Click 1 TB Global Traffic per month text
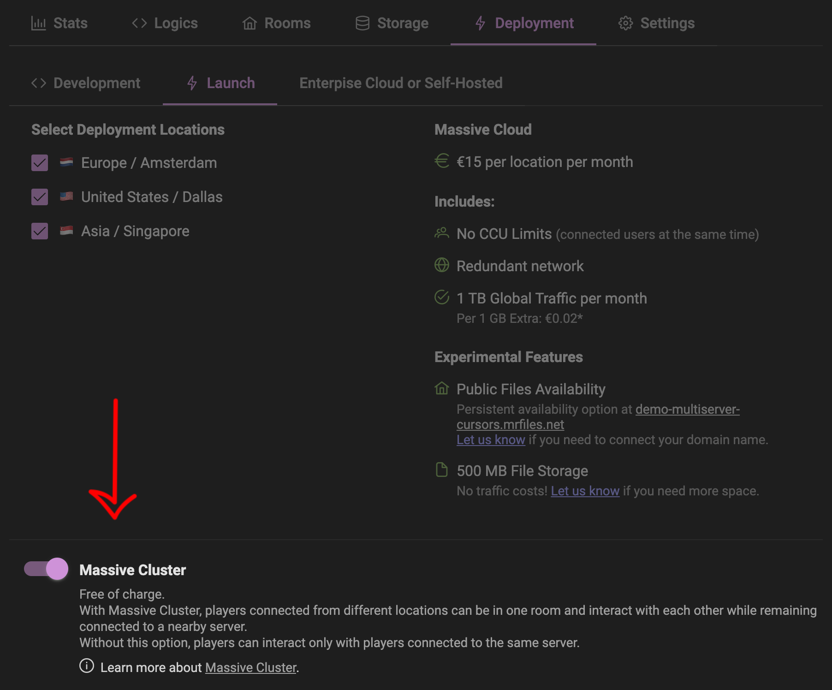The height and width of the screenshot is (690, 832). [552, 298]
